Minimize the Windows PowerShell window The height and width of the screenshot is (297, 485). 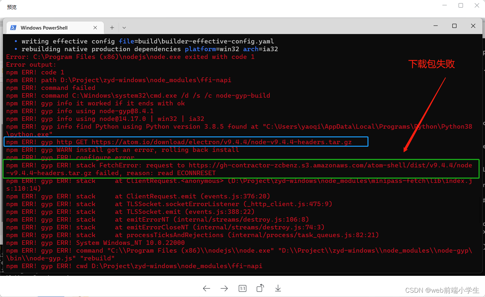(436, 26)
